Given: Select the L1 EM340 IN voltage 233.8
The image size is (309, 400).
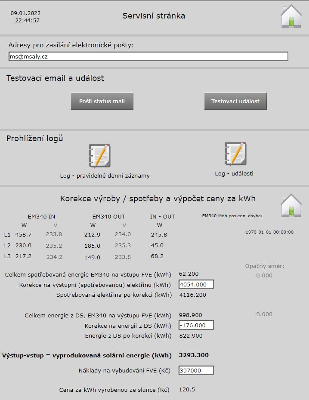Looking at the screenshot, I should pyautogui.click(x=54, y=234).
